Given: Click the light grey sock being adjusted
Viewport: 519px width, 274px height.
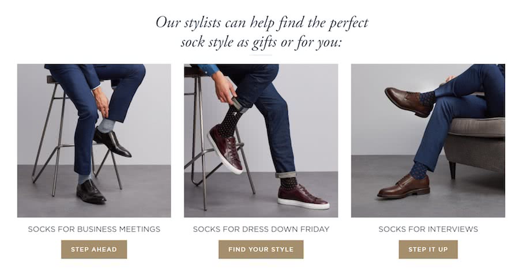Looking at the screenshot, I should [x=106, y=125].
